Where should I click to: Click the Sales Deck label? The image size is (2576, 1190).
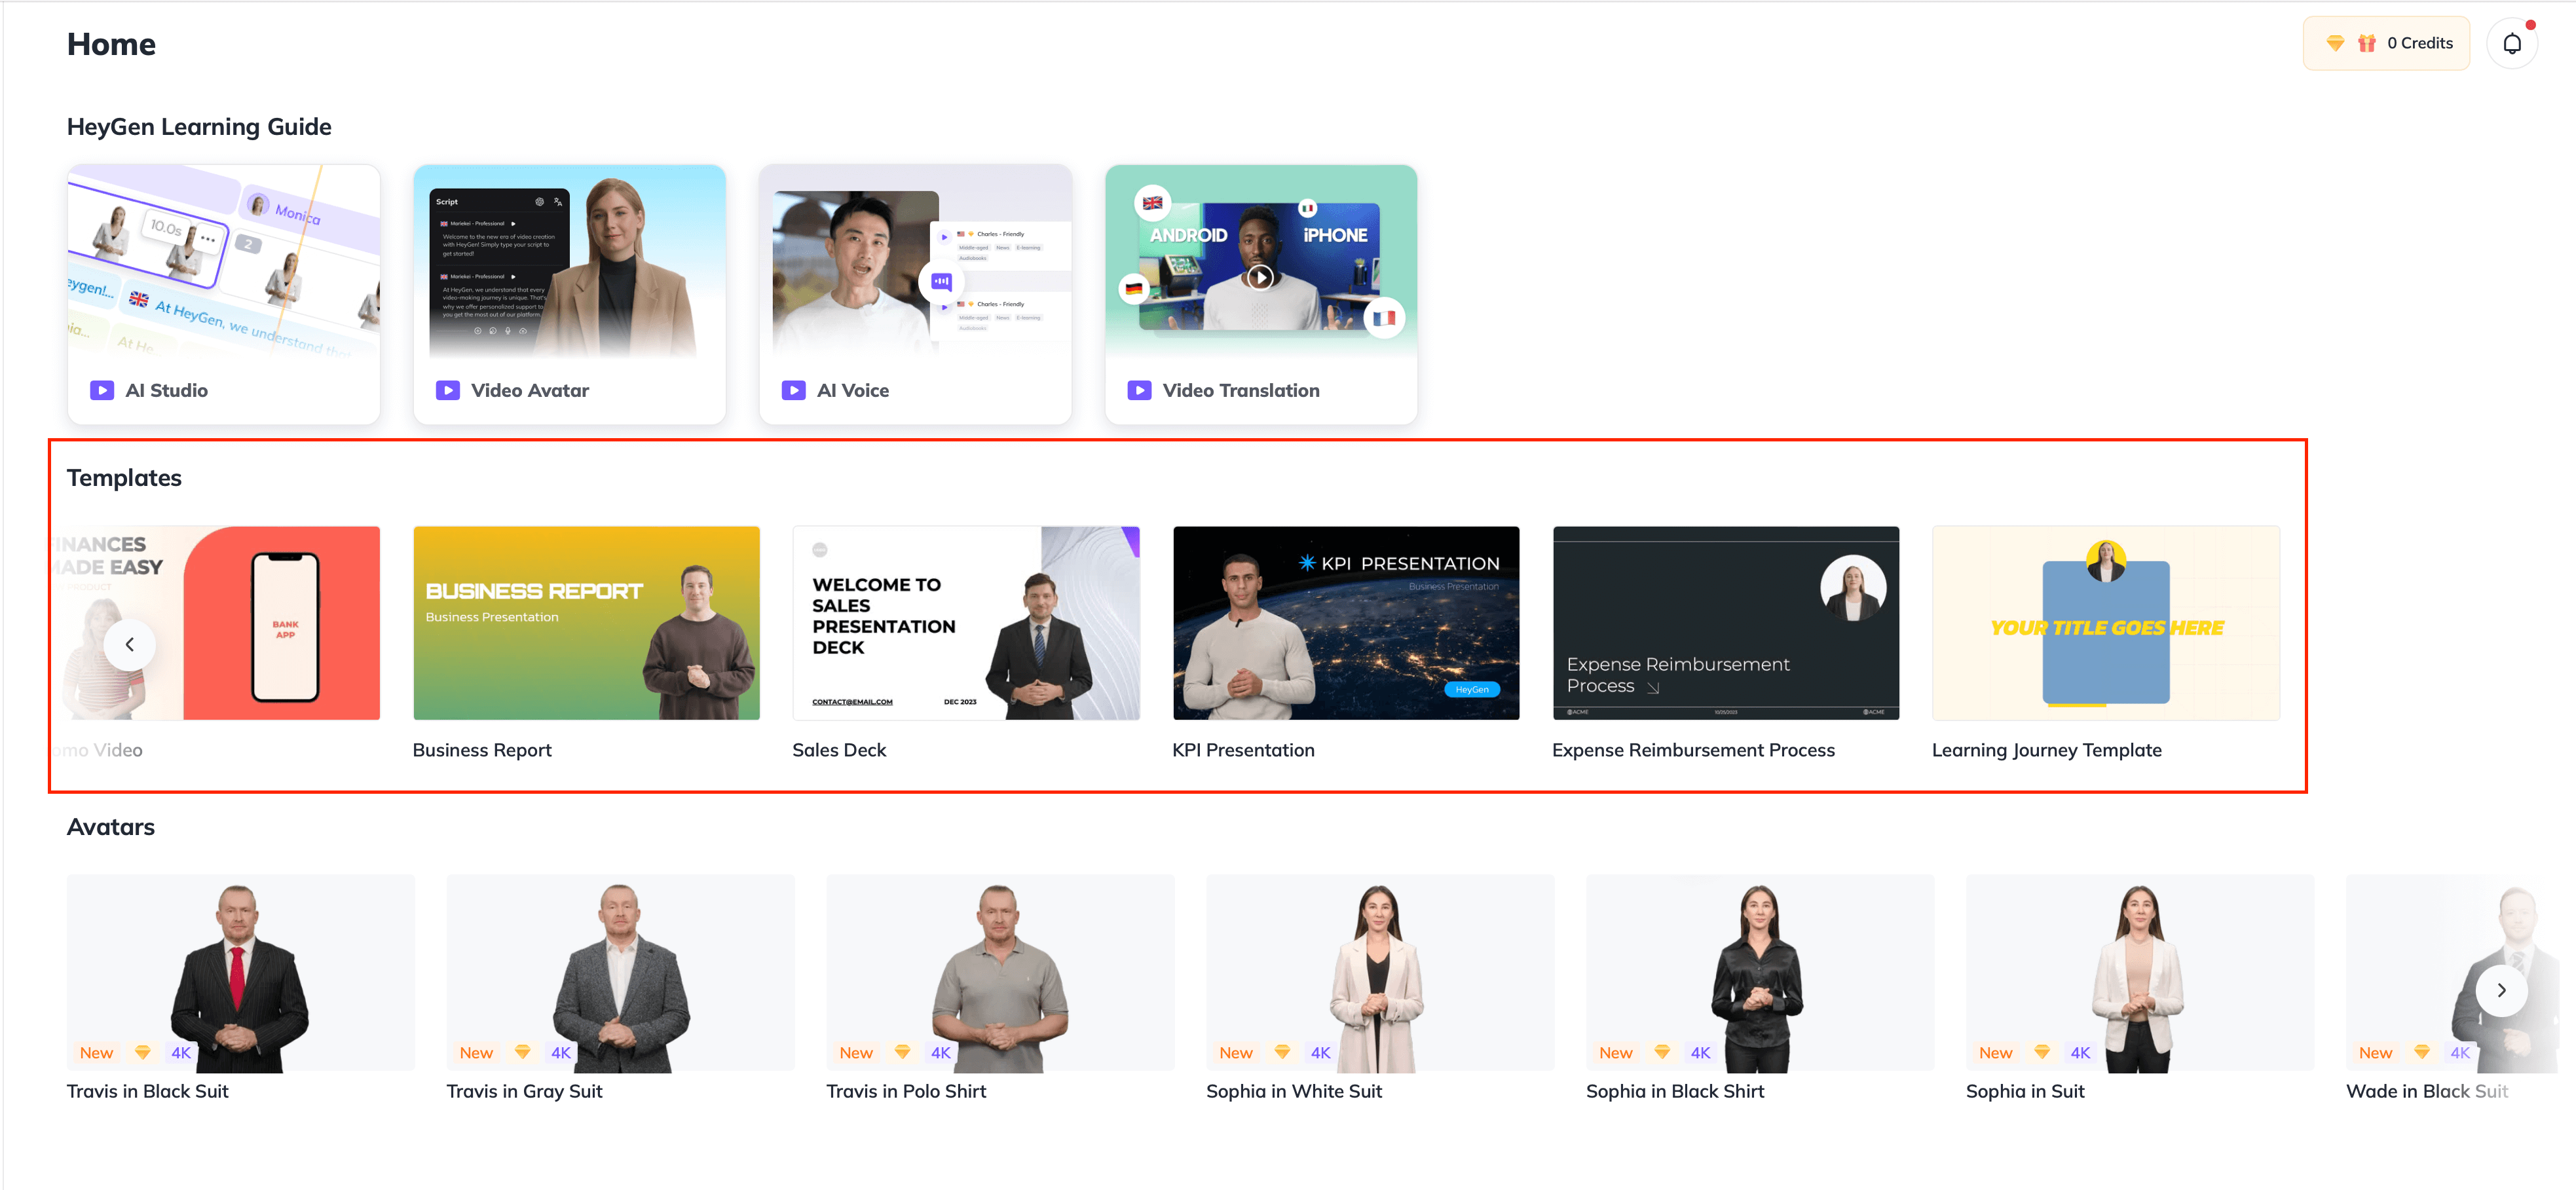click(839, 750)
